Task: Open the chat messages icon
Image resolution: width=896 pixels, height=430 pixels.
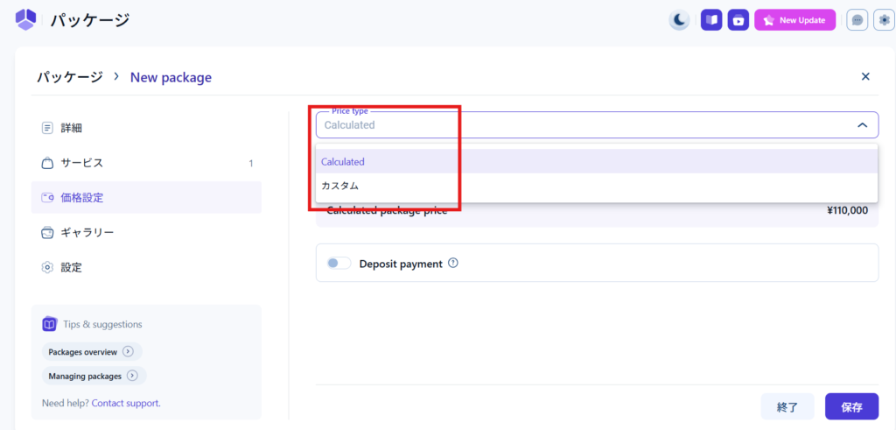Action: 857,20
